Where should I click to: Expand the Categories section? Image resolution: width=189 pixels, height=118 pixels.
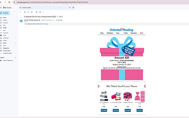point(6,48)
